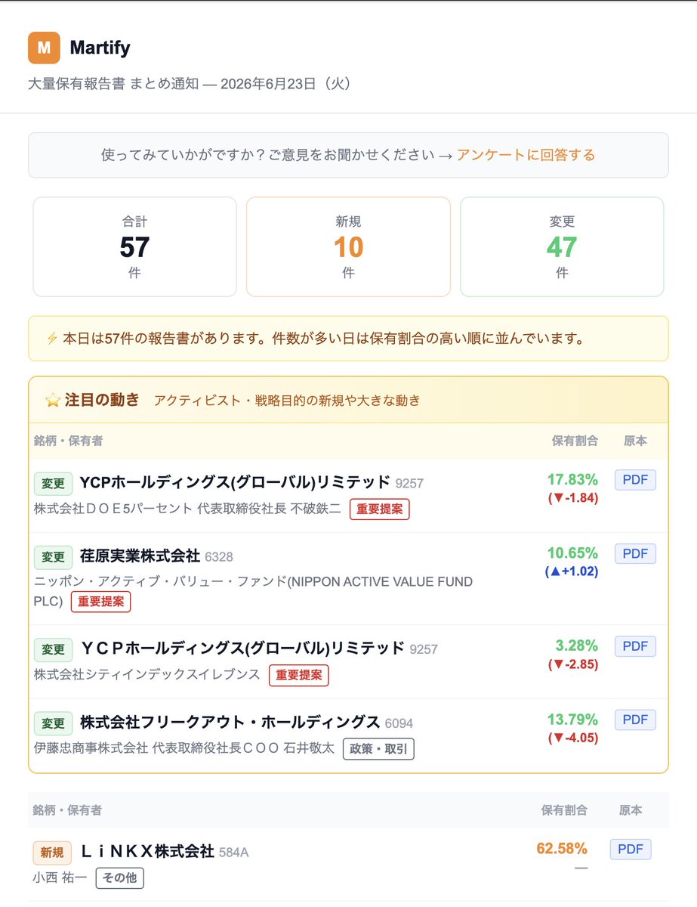The width and height of the screenshot is (697, 907).
Task: Click the 株式会社フリークアウト・ホールディングス company name
Action: (230, 723)
